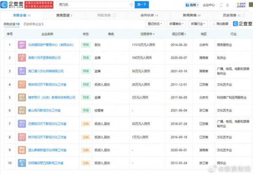Switch to the 新闻舆情 tab
This screenshot has width=253, height=175.
(x=191, y=16)
